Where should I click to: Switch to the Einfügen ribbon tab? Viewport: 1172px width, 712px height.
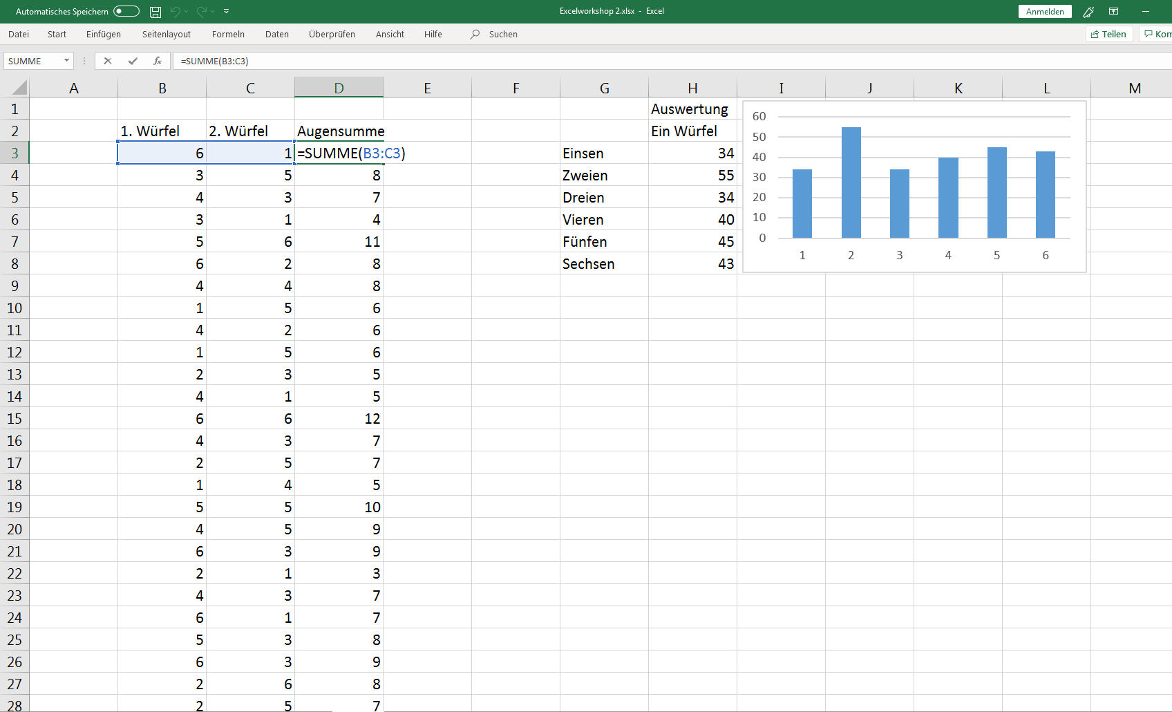coord(104,34)
